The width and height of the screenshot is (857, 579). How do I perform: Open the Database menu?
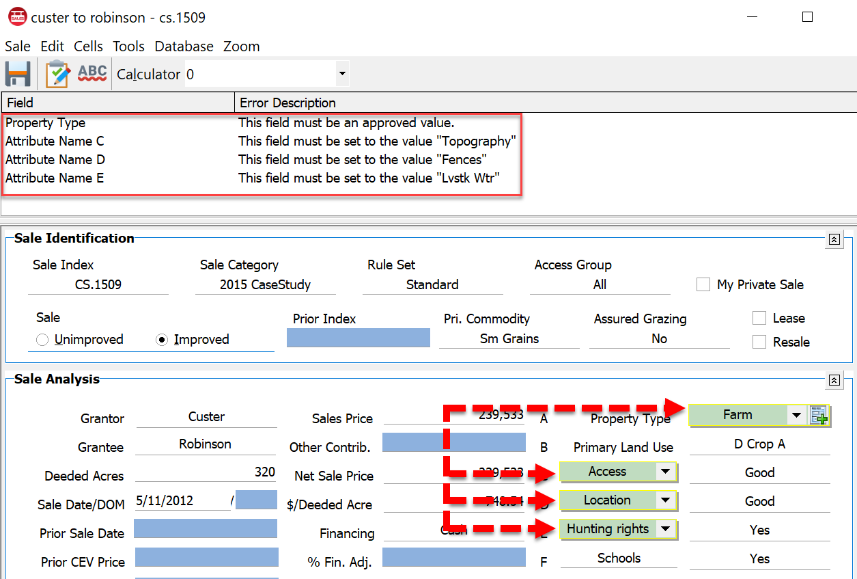click(x=184, y=46)
